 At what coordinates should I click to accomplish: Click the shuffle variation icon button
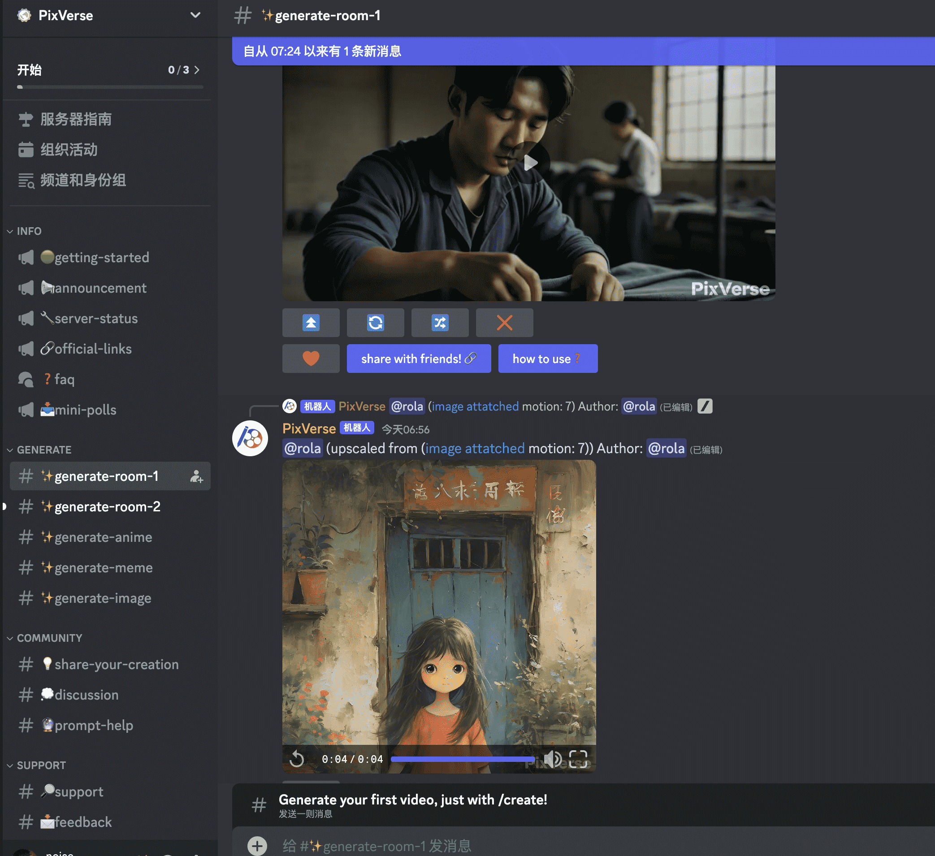[x=440, y=322]
